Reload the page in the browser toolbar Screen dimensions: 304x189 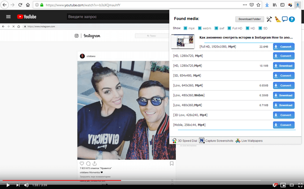(x=20, y=5)
